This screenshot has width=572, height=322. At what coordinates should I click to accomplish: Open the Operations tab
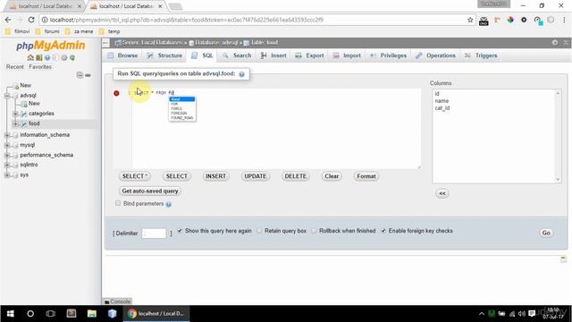(x=435, y=55)
